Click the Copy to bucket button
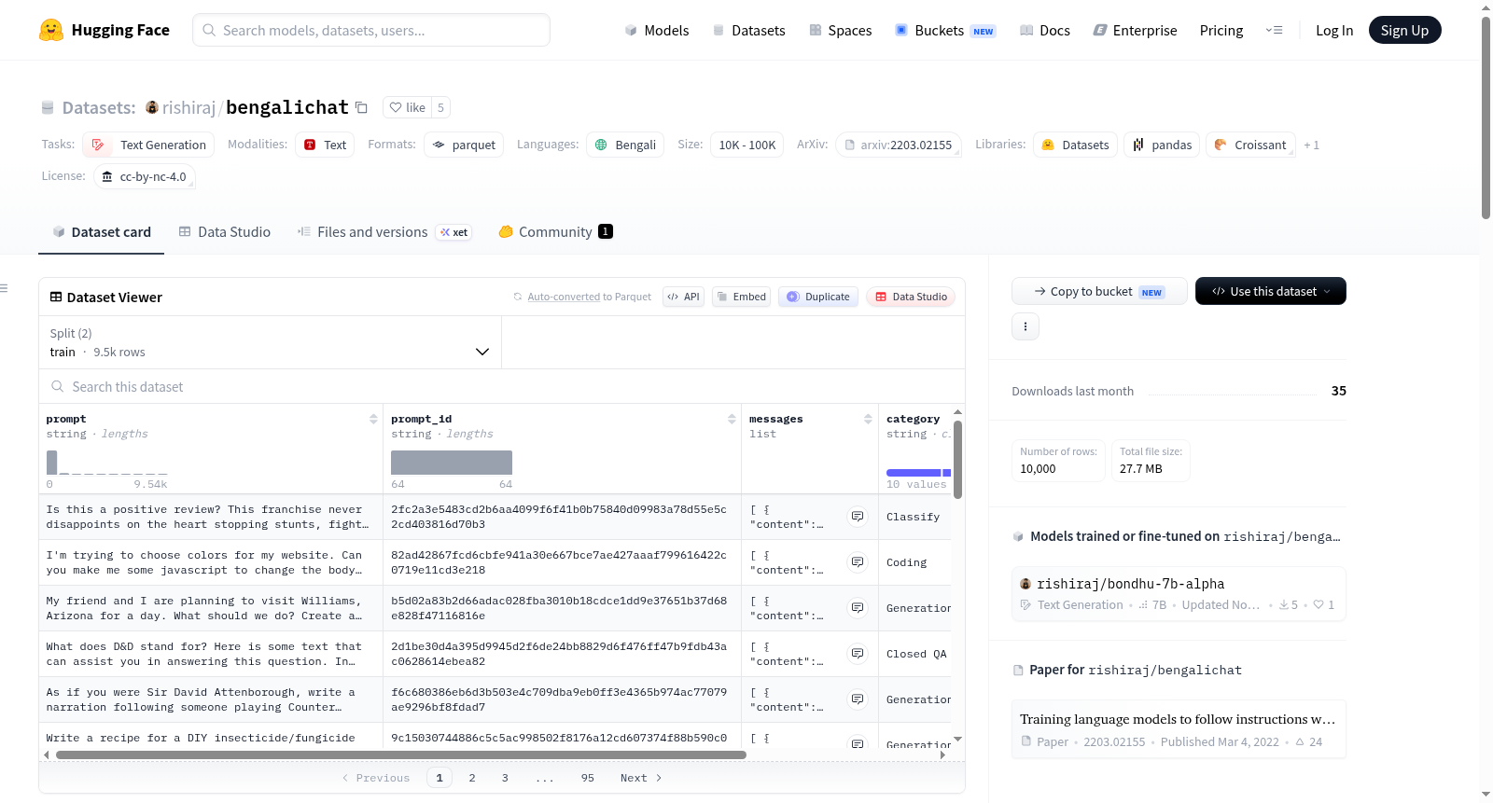Screen dimensions: 1493x803 pos(1099,291)
